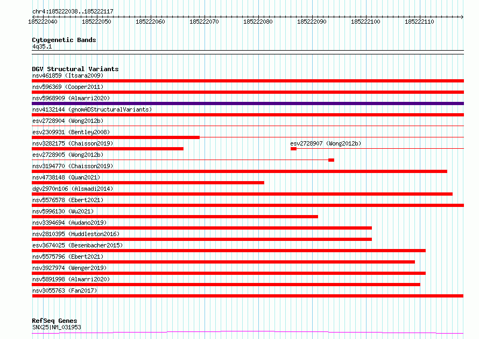Click the nsv4738148 (Quan2021) label
Screen dimensions: 479x339
click(x=66, y=177)
